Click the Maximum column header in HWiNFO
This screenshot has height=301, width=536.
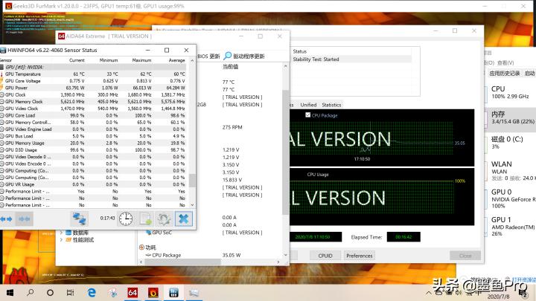(x=141, y=60)
